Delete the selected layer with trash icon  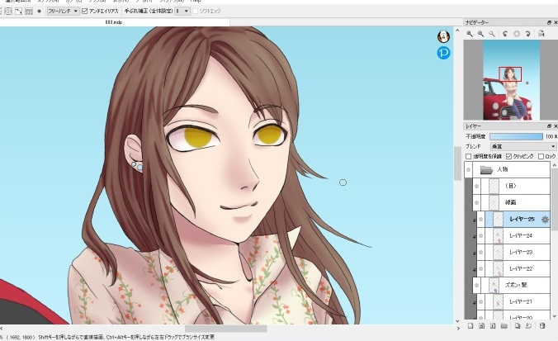(542, 325)
